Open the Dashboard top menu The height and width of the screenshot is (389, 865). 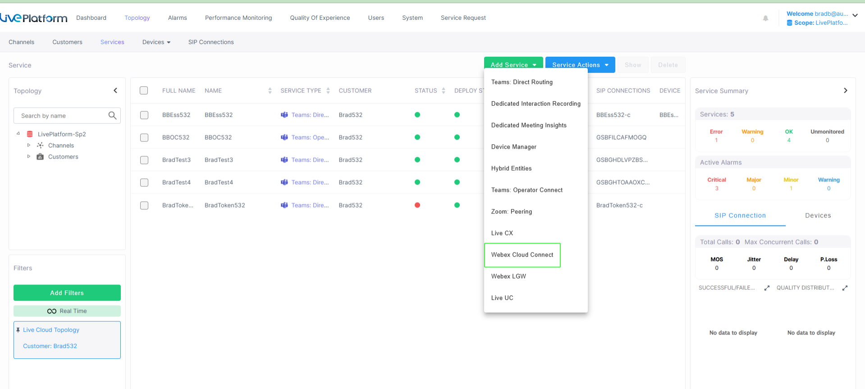91,18
